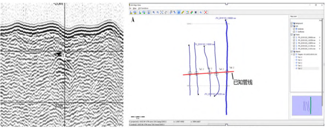The height and width of the screenshot is (128, 326).
Task: Toggle the Grid layer checkbox
Action: (291, 26)
